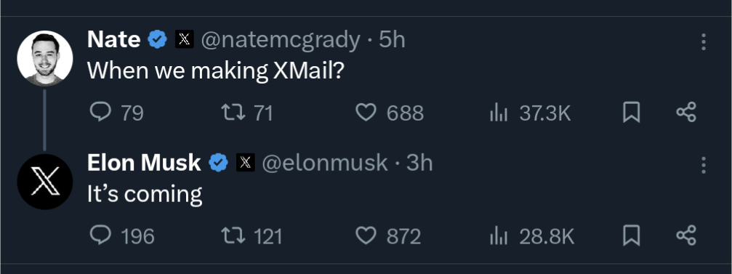View analytics for Elon's 28.8K views
732x274 pixels.
point(531,235)
